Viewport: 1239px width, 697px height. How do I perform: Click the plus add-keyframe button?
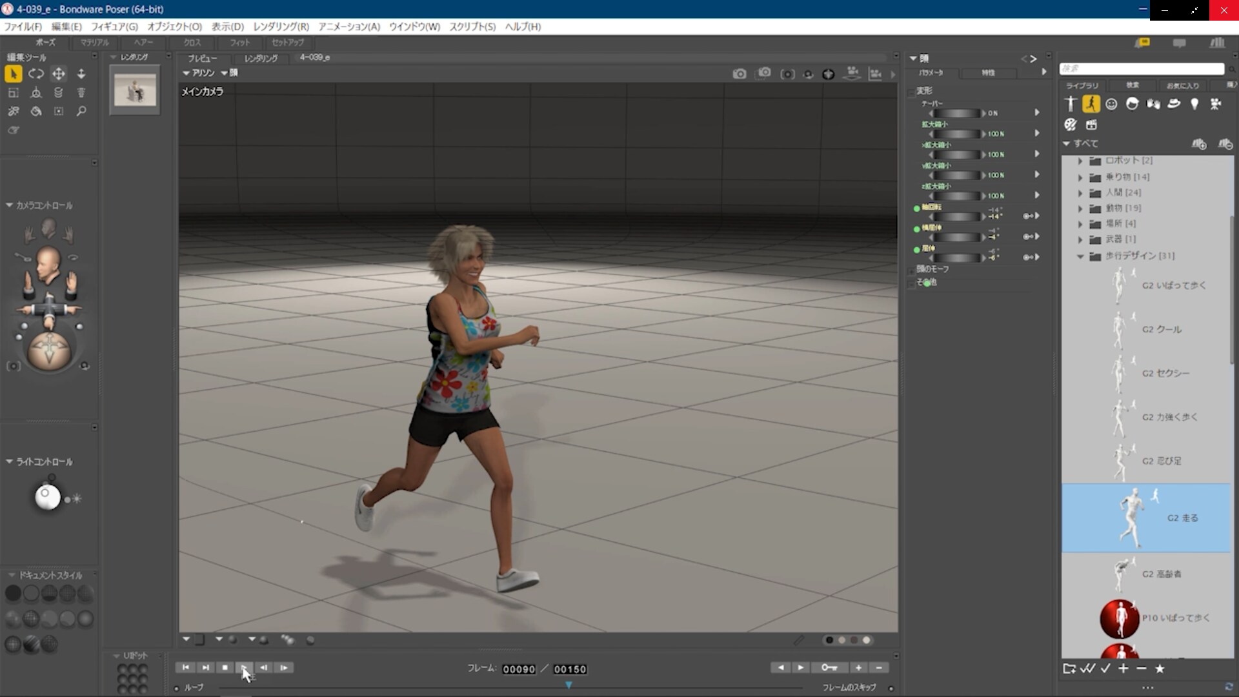[x=858, y=667]
